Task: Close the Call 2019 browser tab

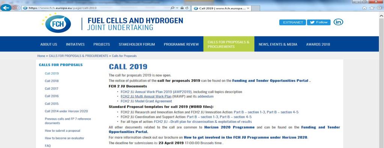Action: (x=248, y=8)
